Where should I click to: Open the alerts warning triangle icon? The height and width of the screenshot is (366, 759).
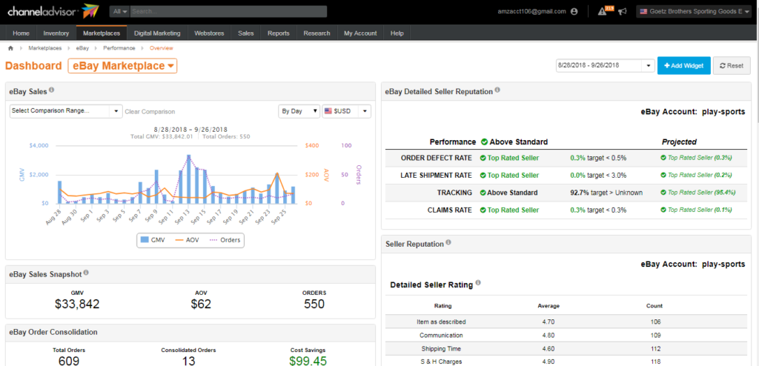[603, 12]
